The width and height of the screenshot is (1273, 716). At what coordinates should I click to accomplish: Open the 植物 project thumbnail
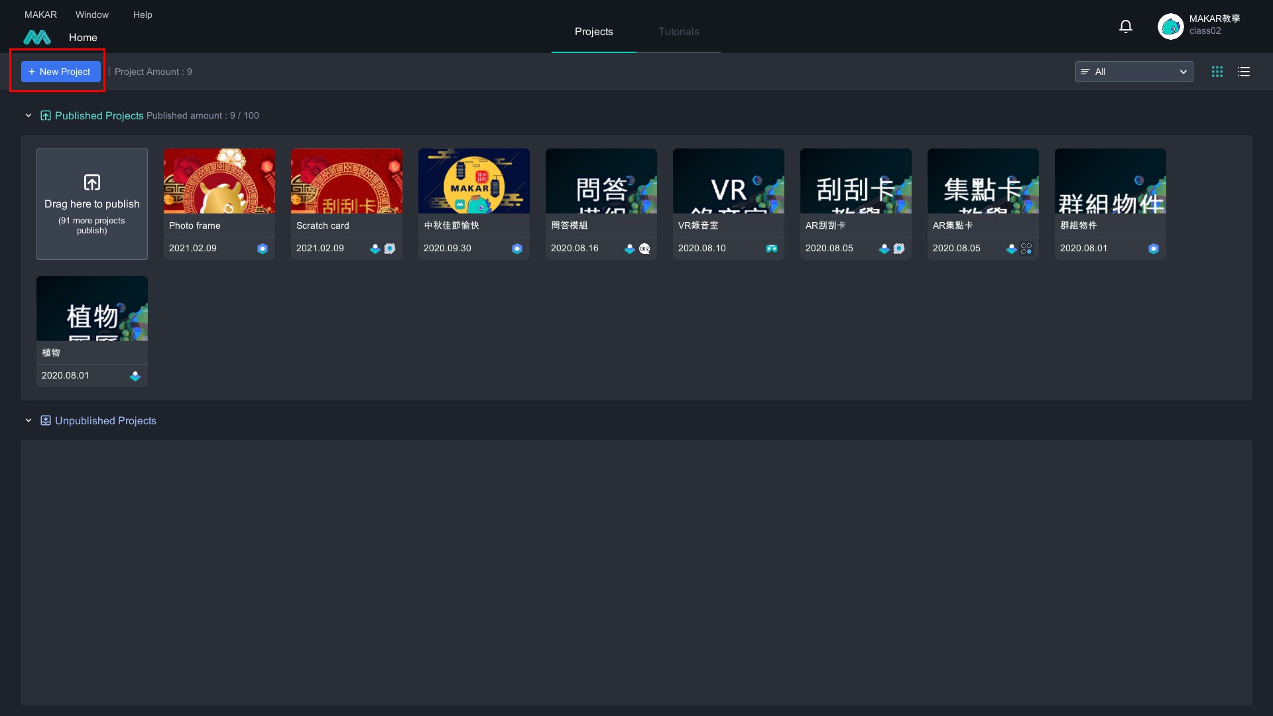92,308
